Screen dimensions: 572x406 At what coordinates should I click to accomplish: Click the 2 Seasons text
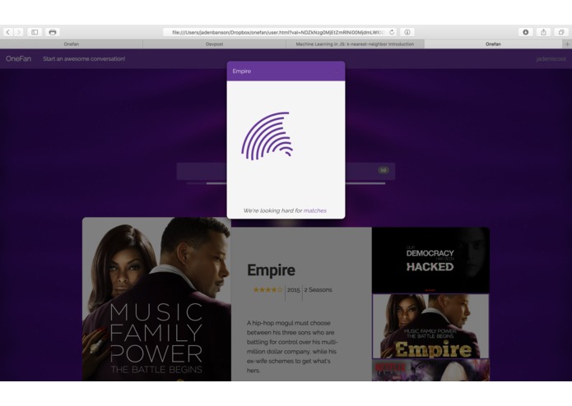click(319, 290)
